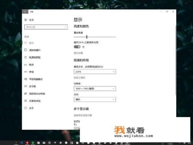Open the 3840 × 2160 resolution dropdown
Image resolution: width=193 pixels, height=145 pixels.
point(95,89)
